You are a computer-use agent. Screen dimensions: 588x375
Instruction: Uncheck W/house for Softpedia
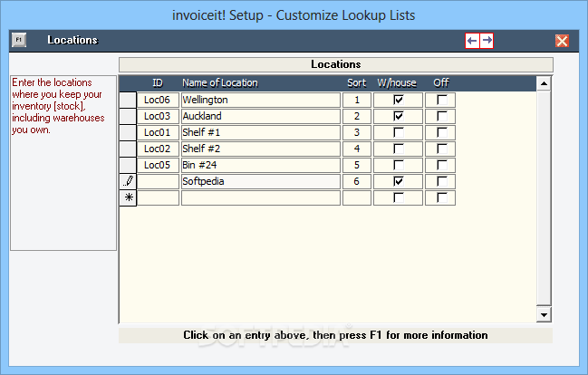(x=399, y=181)
